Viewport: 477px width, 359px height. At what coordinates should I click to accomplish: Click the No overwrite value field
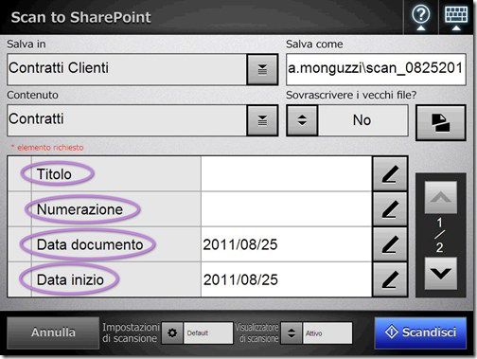pyautogui.click(x=362, y=120)
